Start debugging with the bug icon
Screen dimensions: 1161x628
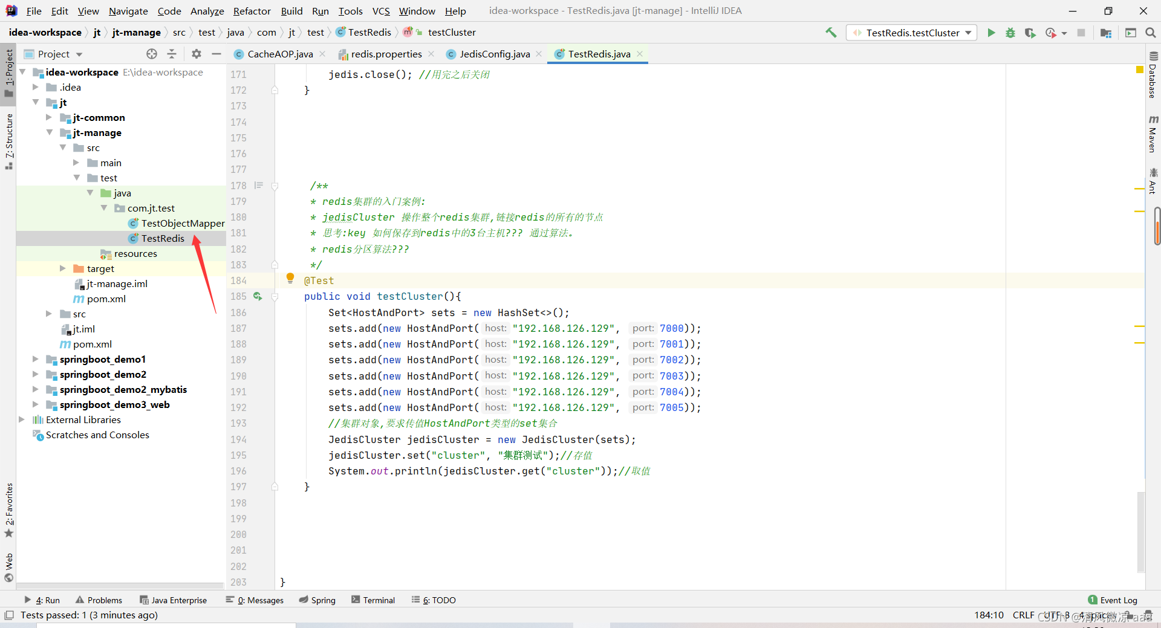1010,33
